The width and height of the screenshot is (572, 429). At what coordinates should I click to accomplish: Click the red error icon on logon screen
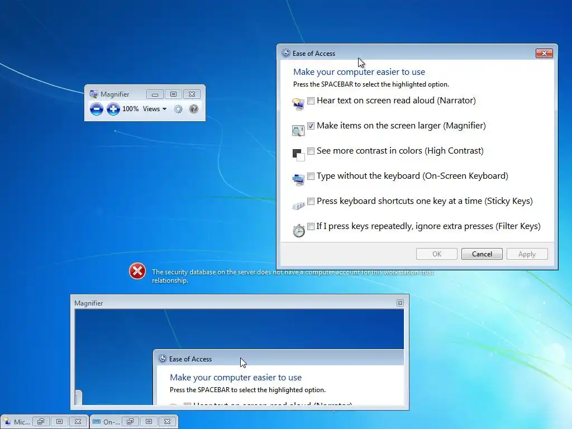(137, 271)
